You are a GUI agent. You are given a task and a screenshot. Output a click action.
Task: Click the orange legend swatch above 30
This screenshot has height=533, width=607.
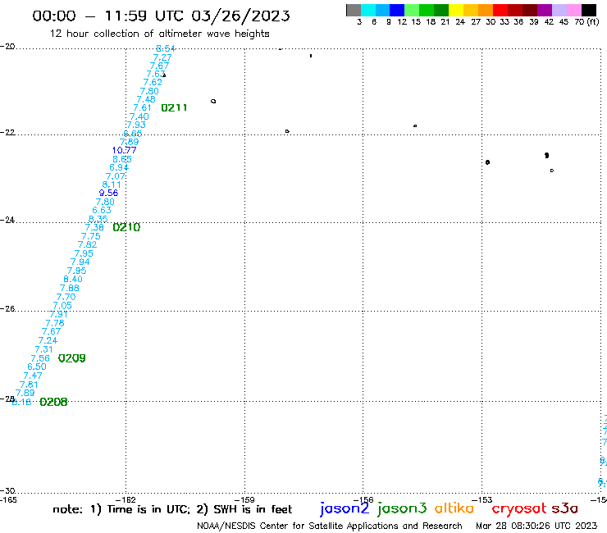(x=486, y=10)
